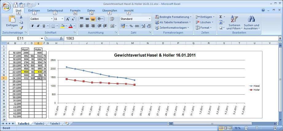The height and width of the screenshot is (131, 283).
Task: Open Excel help question mark icon
Action: pos(263,10)
